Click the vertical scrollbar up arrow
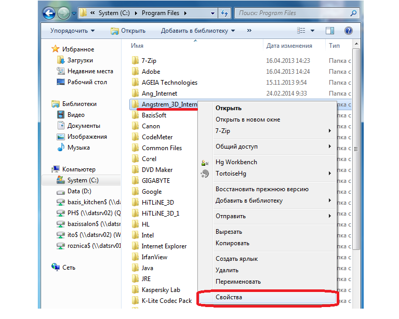 [356, 44]
